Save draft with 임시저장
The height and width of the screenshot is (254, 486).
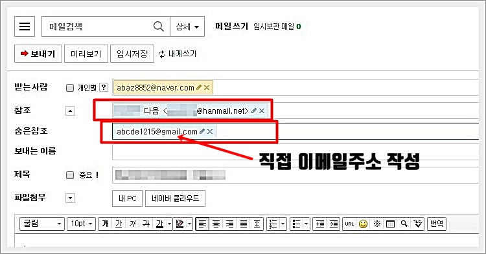point(132,54)
